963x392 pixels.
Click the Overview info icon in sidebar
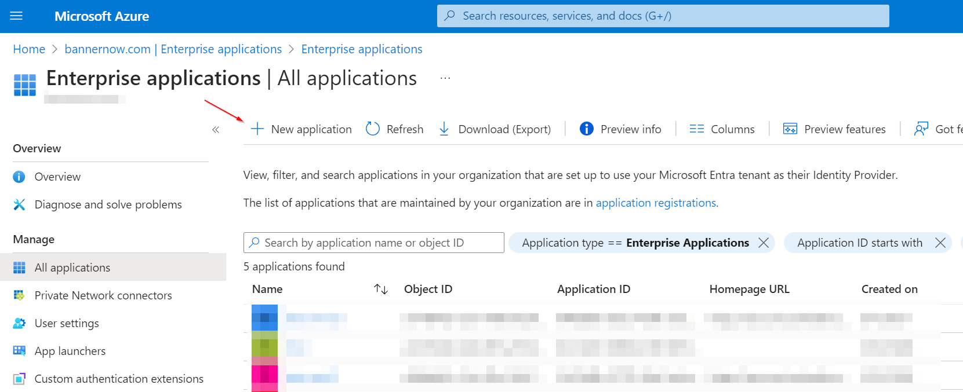[19, 177]
